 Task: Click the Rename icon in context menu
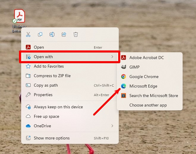(x=52, y=34)
